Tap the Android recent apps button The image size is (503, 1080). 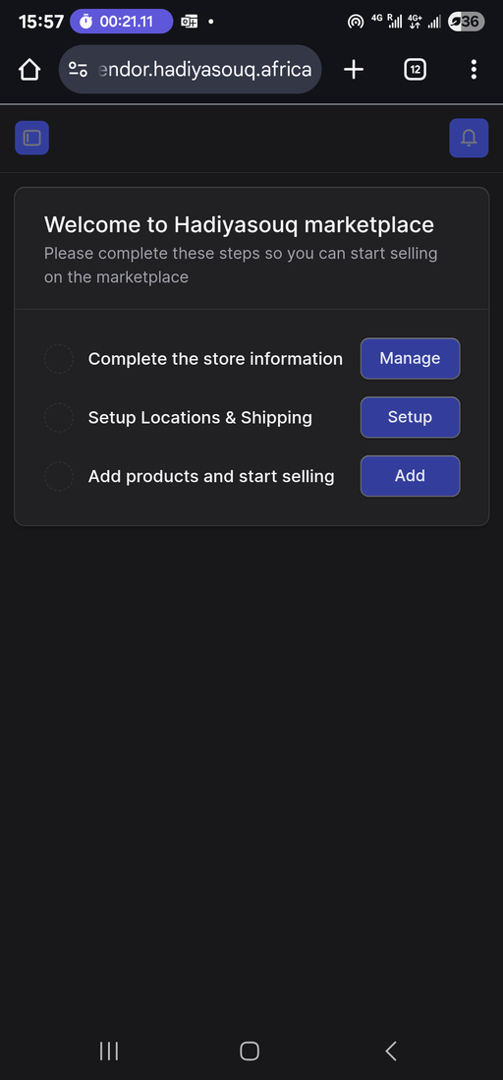click(x=109, y=1050)
